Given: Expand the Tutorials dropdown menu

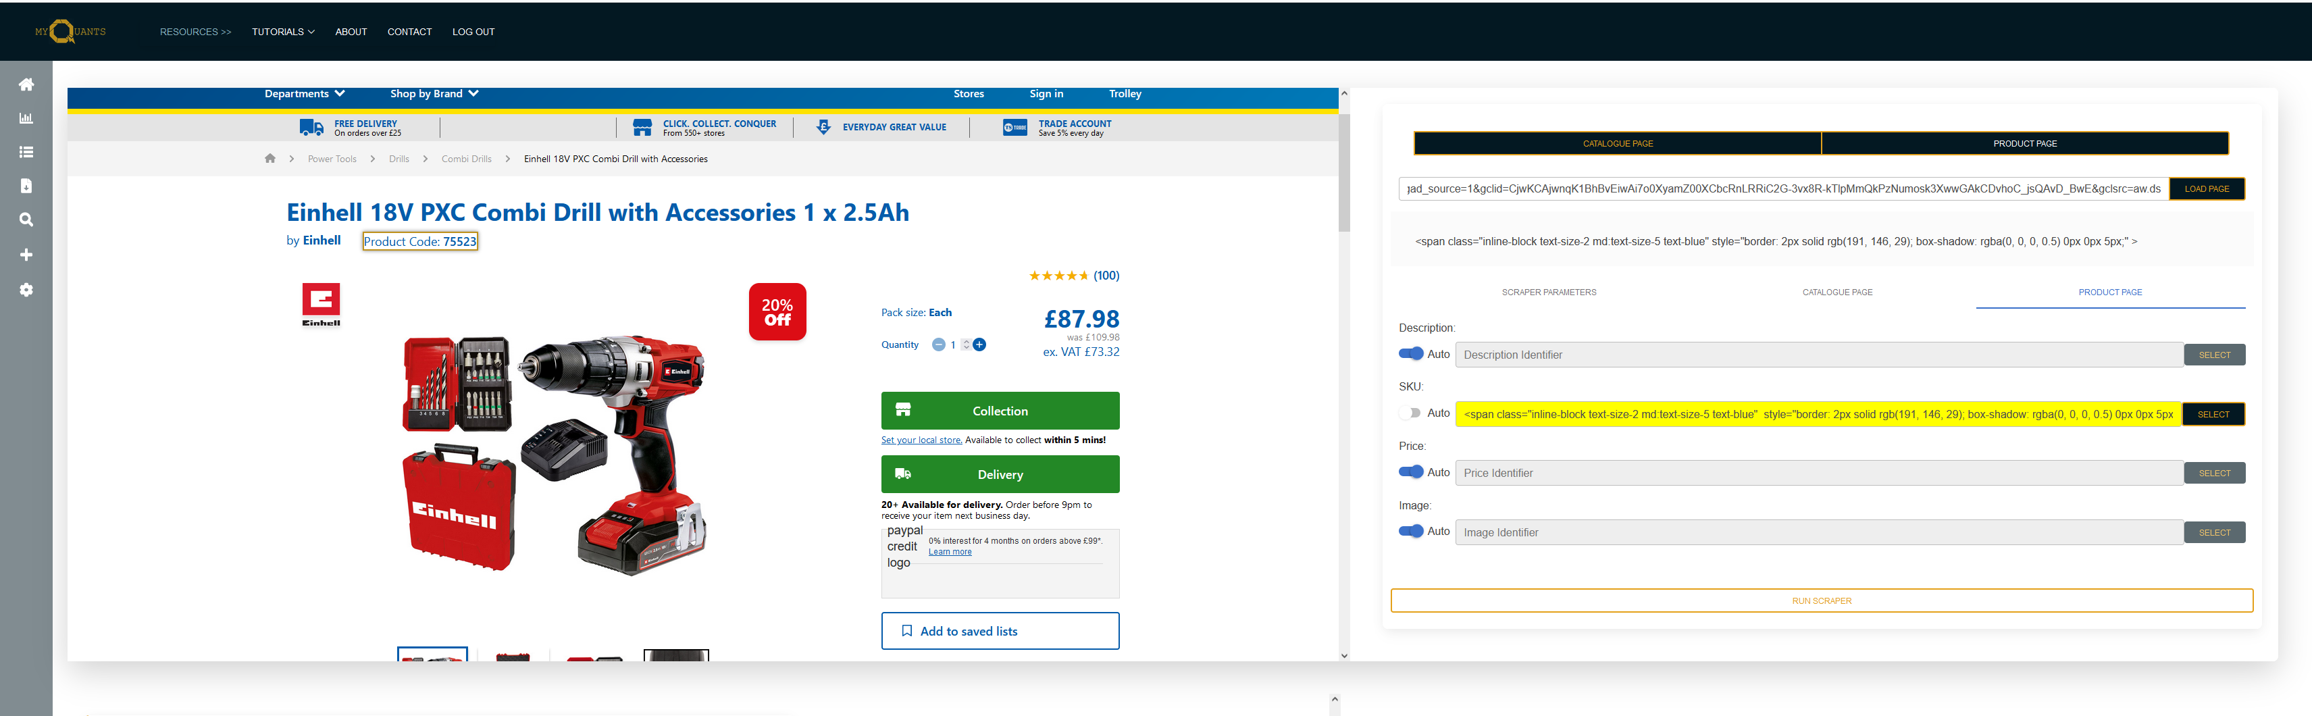Looking at the screenshot, I should [x=283, y=31].
